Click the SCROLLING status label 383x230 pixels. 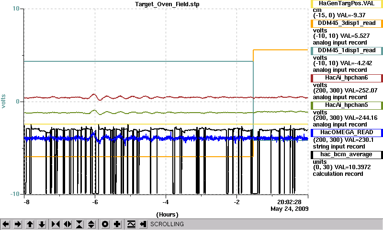point(167,224)
